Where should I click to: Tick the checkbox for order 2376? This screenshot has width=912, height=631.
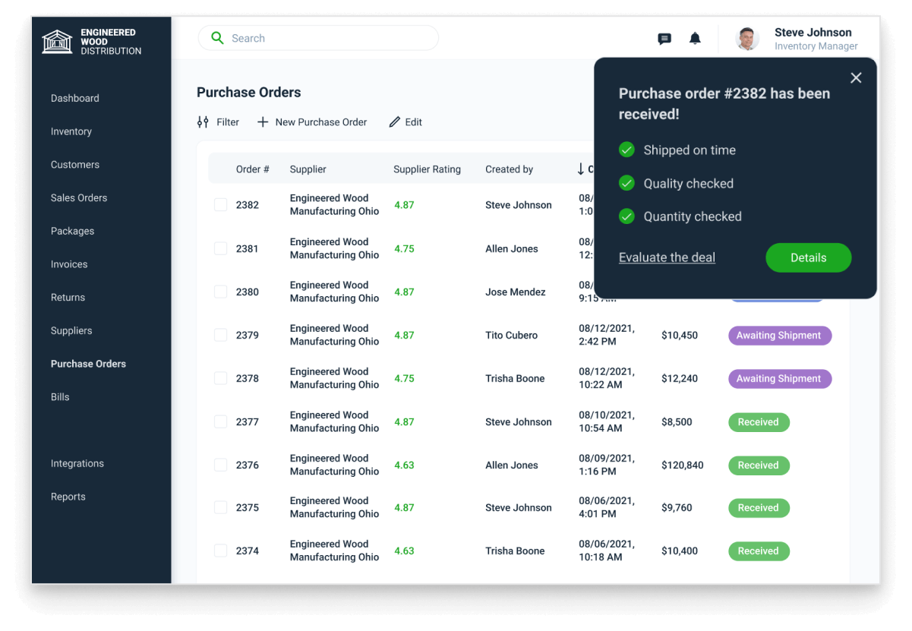[x=220, y=465]
